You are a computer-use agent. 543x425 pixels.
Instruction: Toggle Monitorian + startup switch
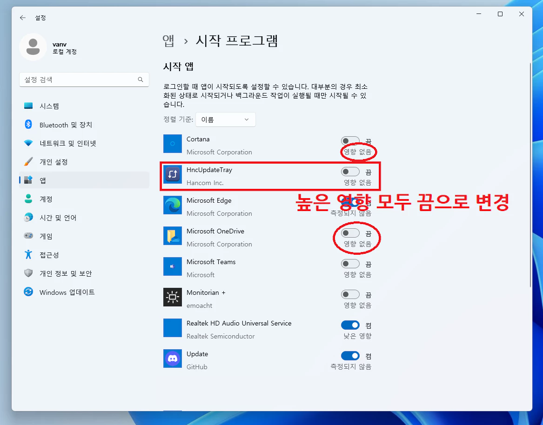coord(350,294)
